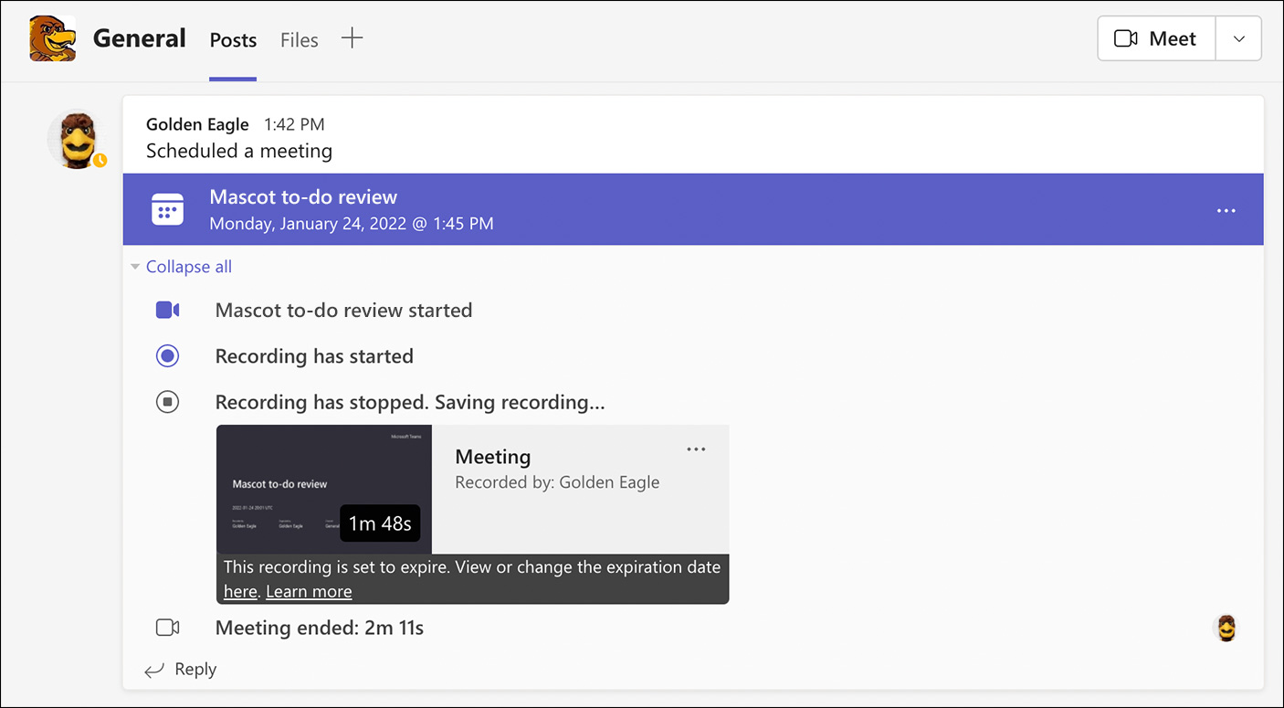Reply to the meeting thread
Screen dimensions: 1284x708
[x=181, y=669]
